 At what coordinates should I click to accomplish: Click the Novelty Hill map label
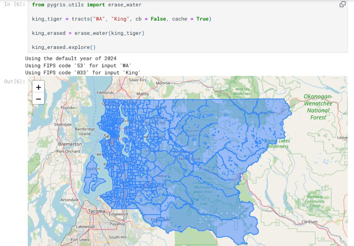(x=155, y=123)
